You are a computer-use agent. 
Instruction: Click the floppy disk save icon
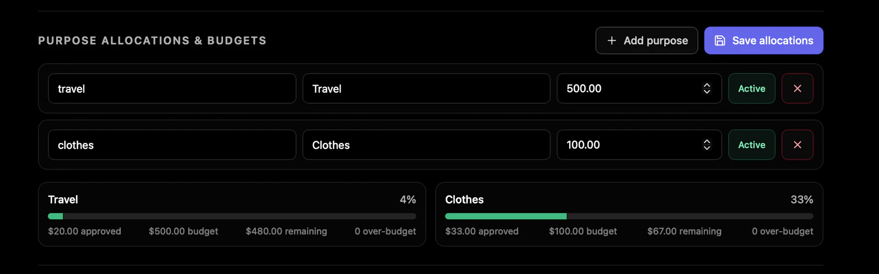pyautogui.click(x=720, y=41)
